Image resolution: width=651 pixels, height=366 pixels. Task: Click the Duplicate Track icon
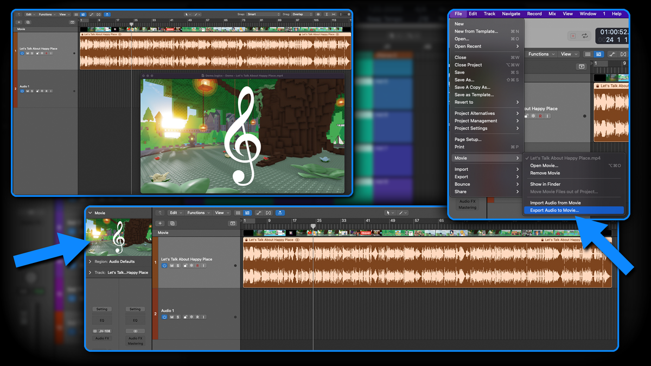(x=173, y=223)
